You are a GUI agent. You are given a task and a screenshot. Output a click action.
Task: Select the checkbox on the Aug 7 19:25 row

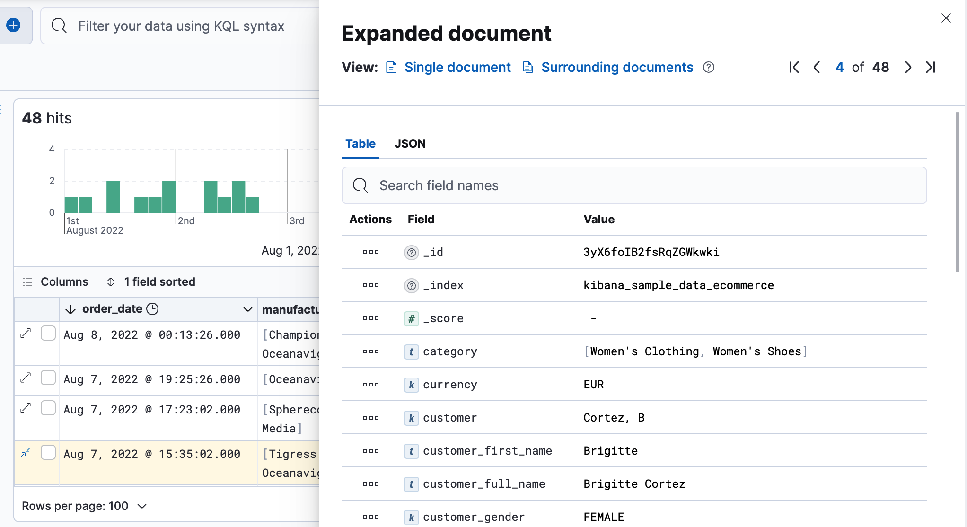pyautogui.click(x=48, y=378)
